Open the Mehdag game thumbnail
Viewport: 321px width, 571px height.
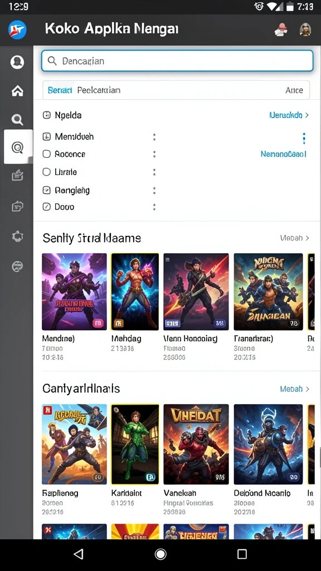point(135,292)
